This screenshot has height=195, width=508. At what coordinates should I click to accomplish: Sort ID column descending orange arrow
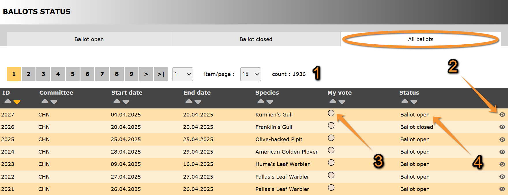click(x=17, y=102)
